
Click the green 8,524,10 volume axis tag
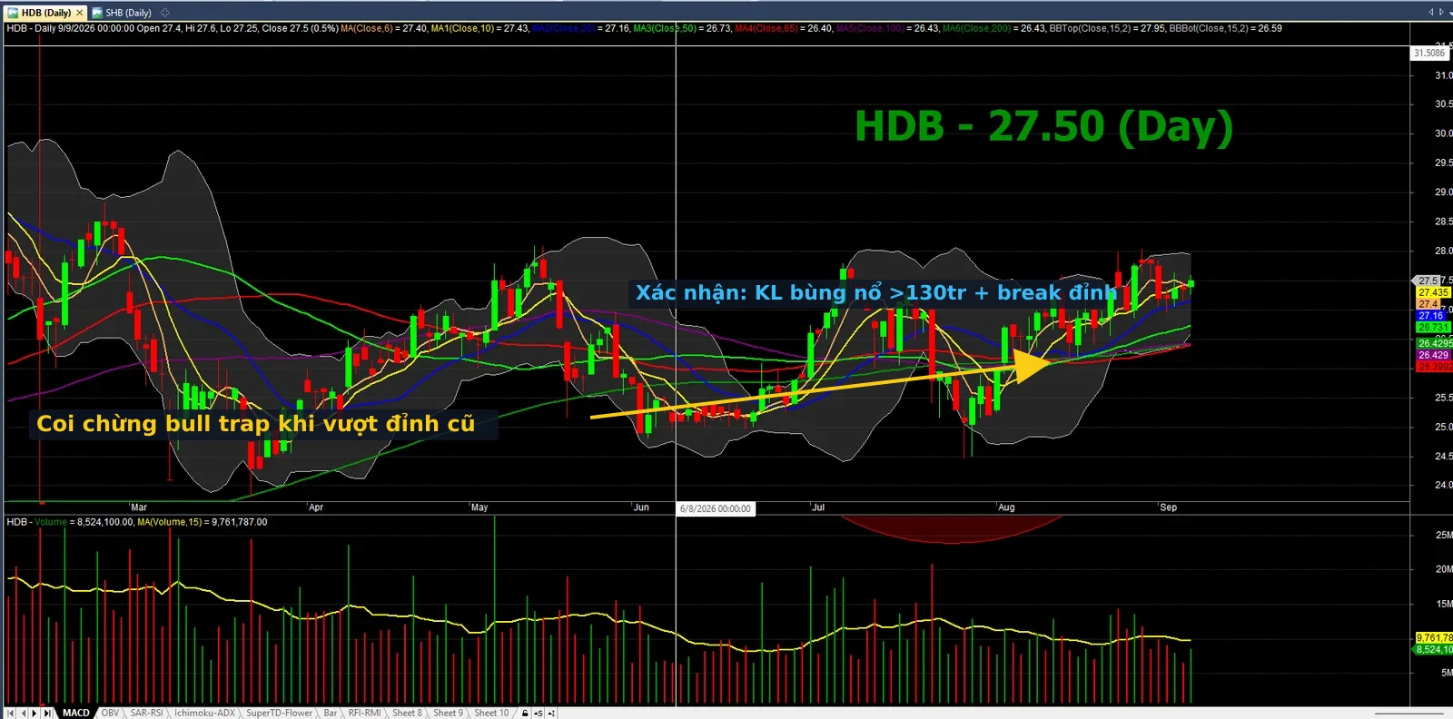(x=1434, y=649)
